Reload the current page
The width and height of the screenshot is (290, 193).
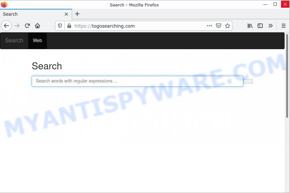pyautogui.click(x=27, y=26)
